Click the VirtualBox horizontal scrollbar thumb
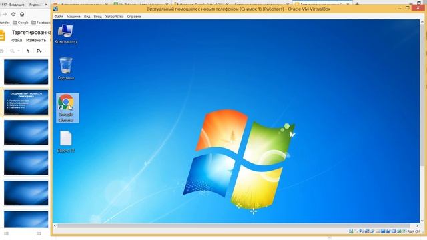This screenshot has width=427, height=240. click(x=234, y=225)
